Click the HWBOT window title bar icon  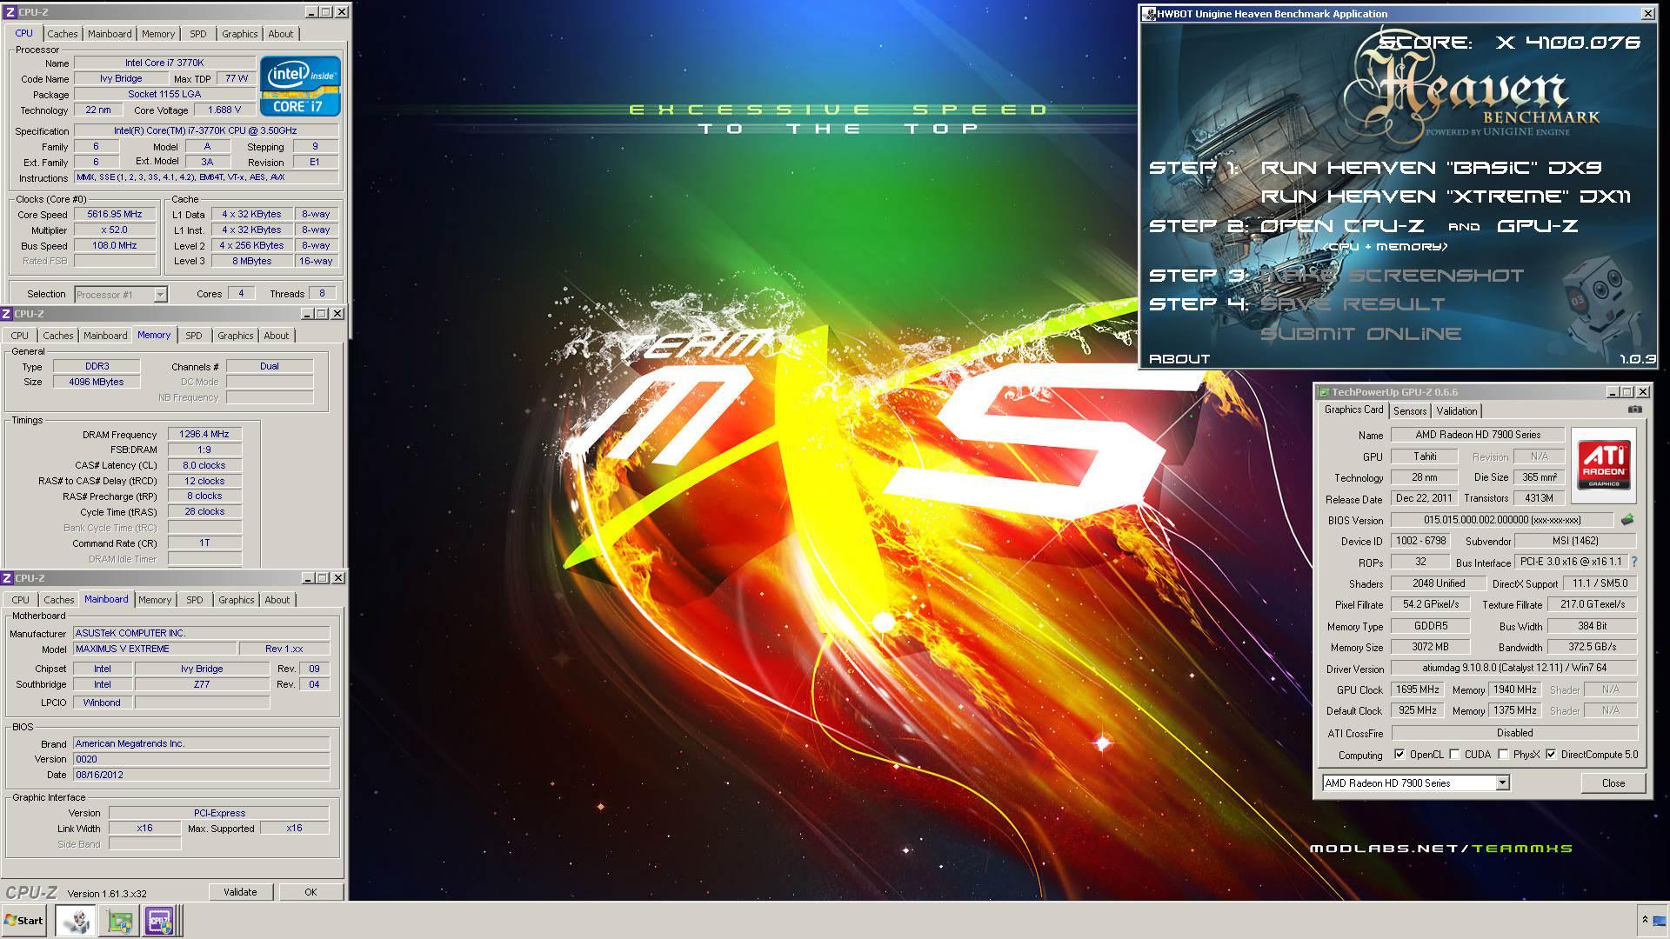tap(1149, 14)
